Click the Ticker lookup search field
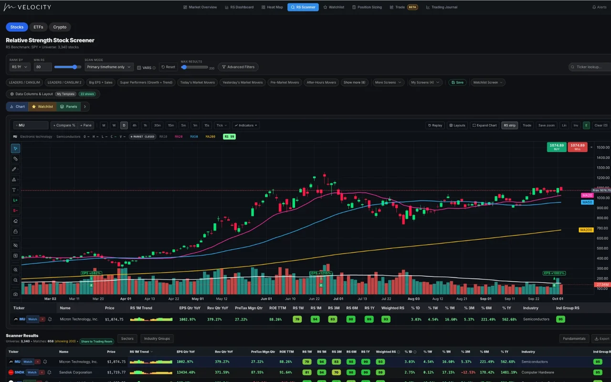The height and width of the screenshot is (382, 611). coord(590,67)
